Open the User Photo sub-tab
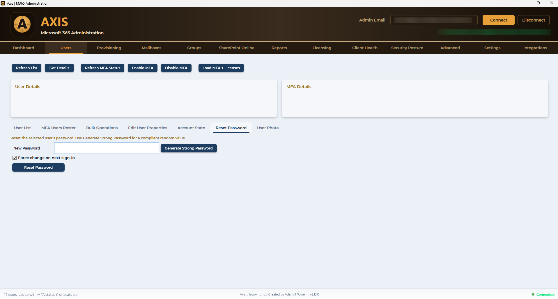 pyautogui.click(x=268, y=128)
